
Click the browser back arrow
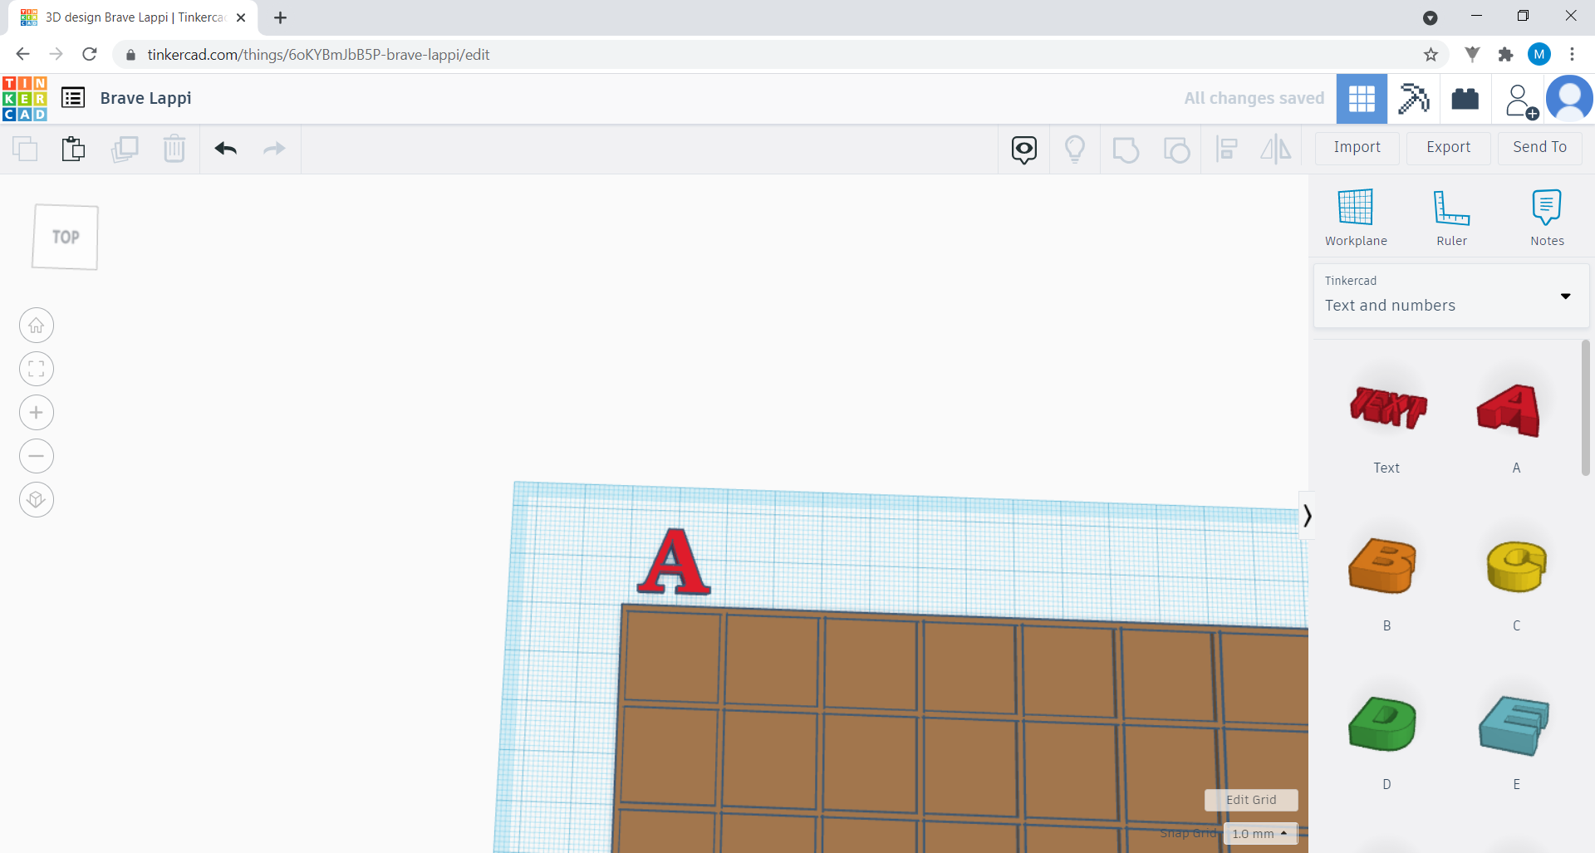(x=22, y=54)
